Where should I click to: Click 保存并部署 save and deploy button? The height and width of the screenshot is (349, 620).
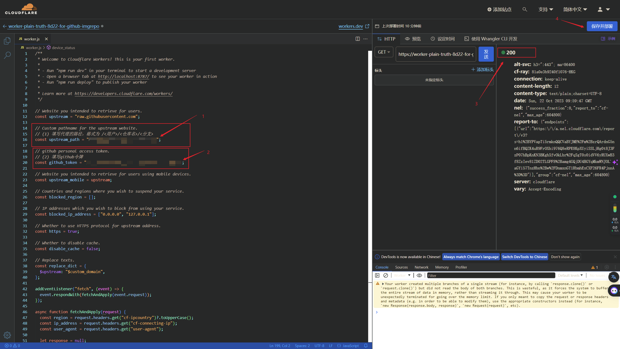pyautogui.click(x=602, y=26)
